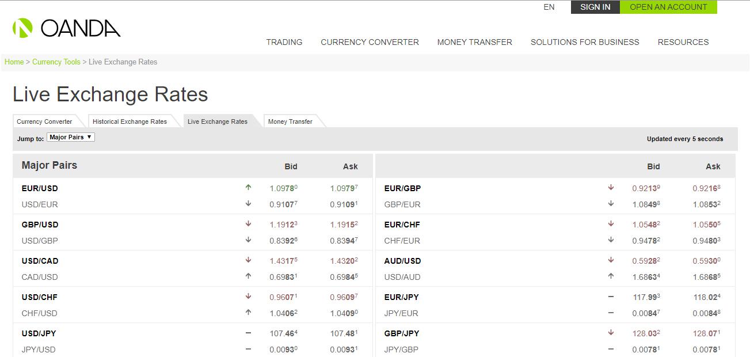Click the flat indicator beside USD/JPY
Image resolution: width=750 pixels, height=357 pixels.
pos(248,333)
